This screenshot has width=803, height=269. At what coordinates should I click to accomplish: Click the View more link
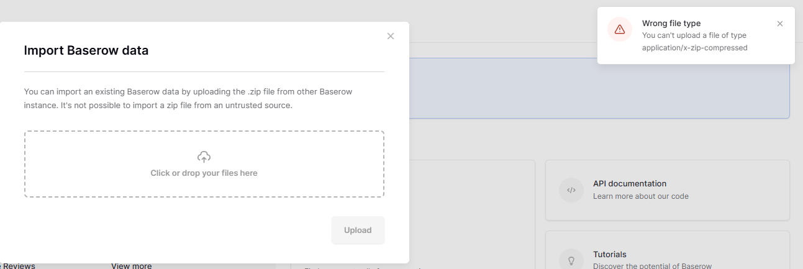(x=132, y=266)
